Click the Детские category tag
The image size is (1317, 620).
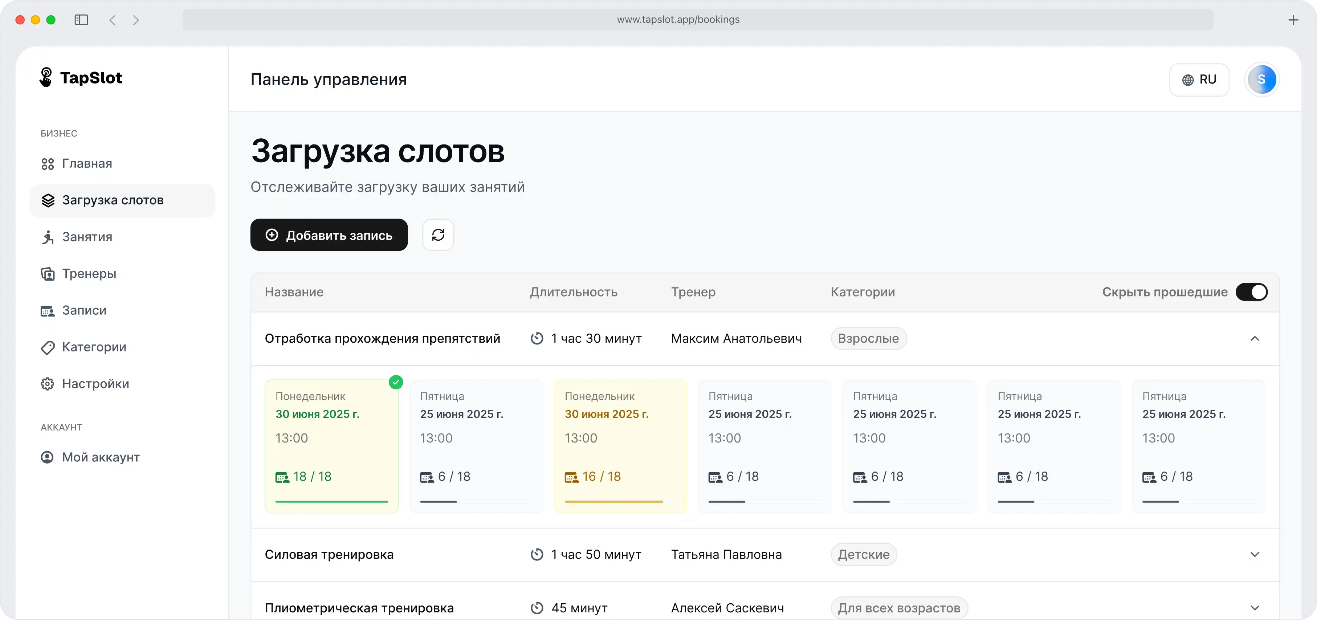(x=864, y=555)
